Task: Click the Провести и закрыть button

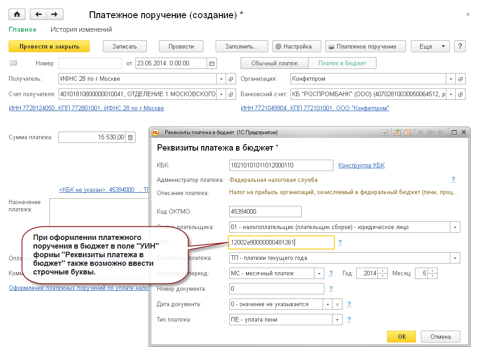Action: (x=49, y=46)
